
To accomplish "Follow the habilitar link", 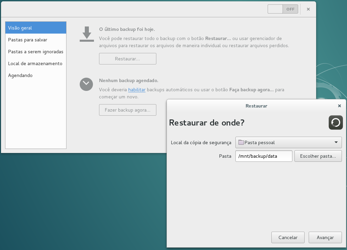I will click(137, 90).
